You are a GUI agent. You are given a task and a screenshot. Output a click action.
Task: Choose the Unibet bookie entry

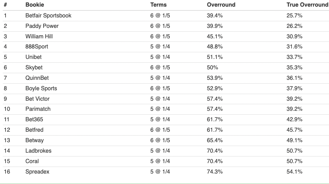[x=33, y=57]
